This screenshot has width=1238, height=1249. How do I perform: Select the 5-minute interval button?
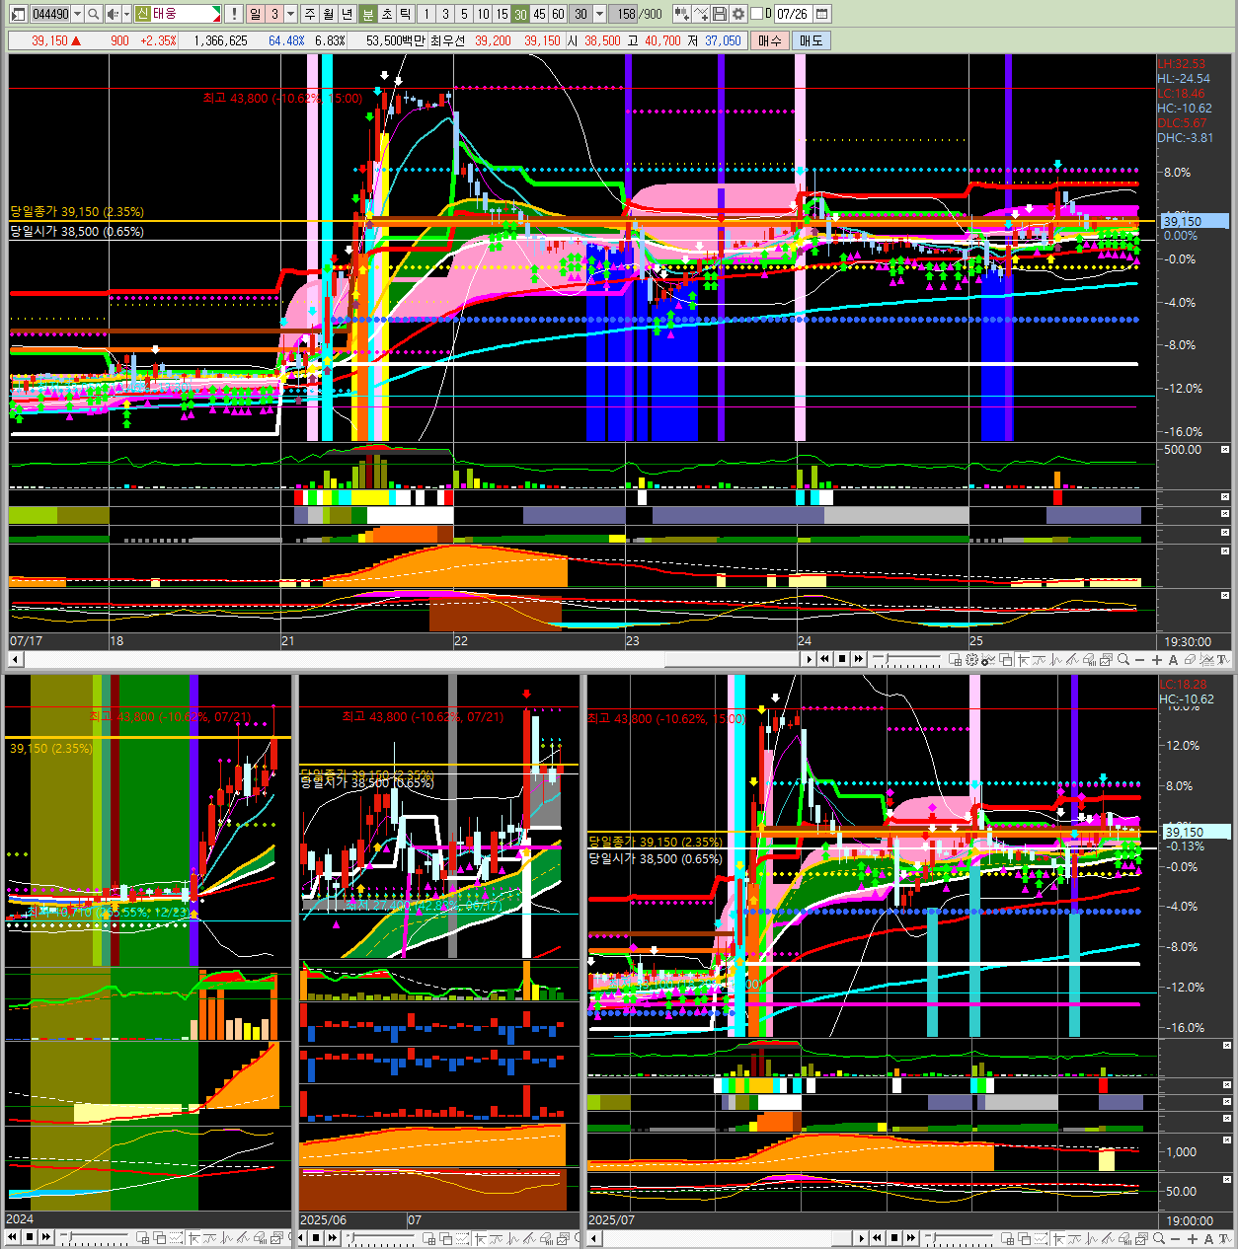pos(462,14)
